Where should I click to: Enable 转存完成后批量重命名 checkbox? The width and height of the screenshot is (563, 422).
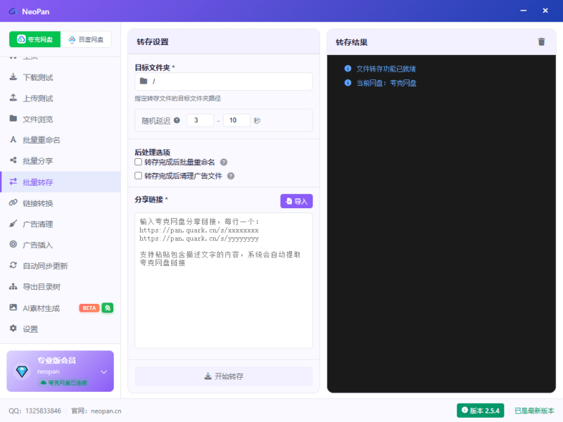point(139,162)
